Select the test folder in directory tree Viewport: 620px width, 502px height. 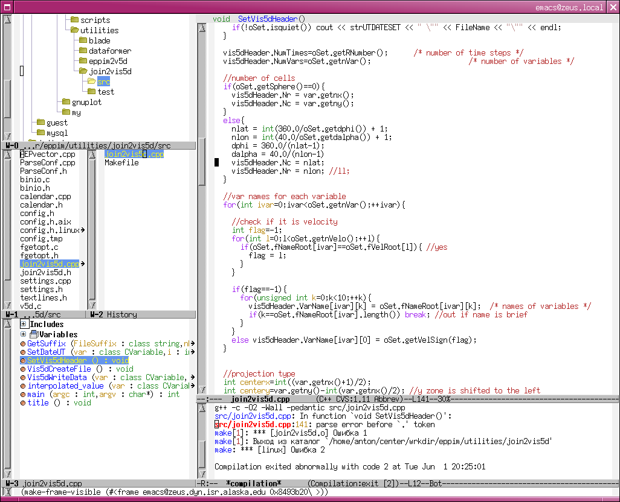click(x=106, y=92)
